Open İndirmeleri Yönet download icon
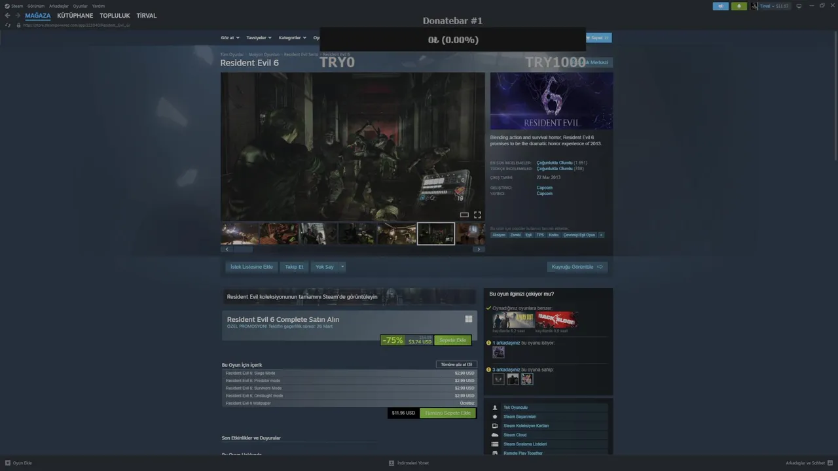Image resolution: width=838 pixels, height=471 pixels. 392,463
